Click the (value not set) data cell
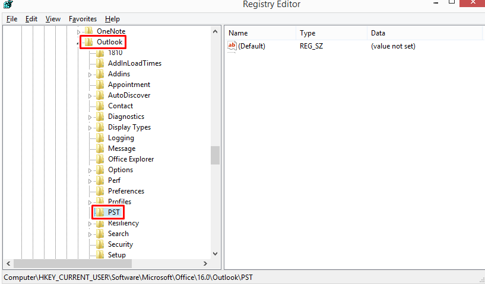485x284 pixels. [393, 46]
